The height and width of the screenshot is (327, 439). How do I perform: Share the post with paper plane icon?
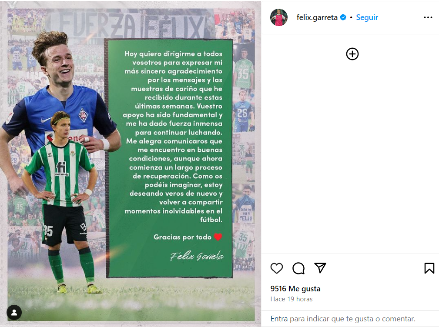click(x=320, y=268)
